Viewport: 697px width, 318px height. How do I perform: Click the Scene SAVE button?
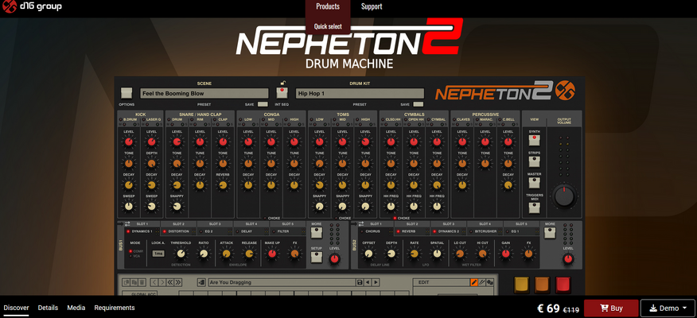pyautogui.click(x=263, y=104)
